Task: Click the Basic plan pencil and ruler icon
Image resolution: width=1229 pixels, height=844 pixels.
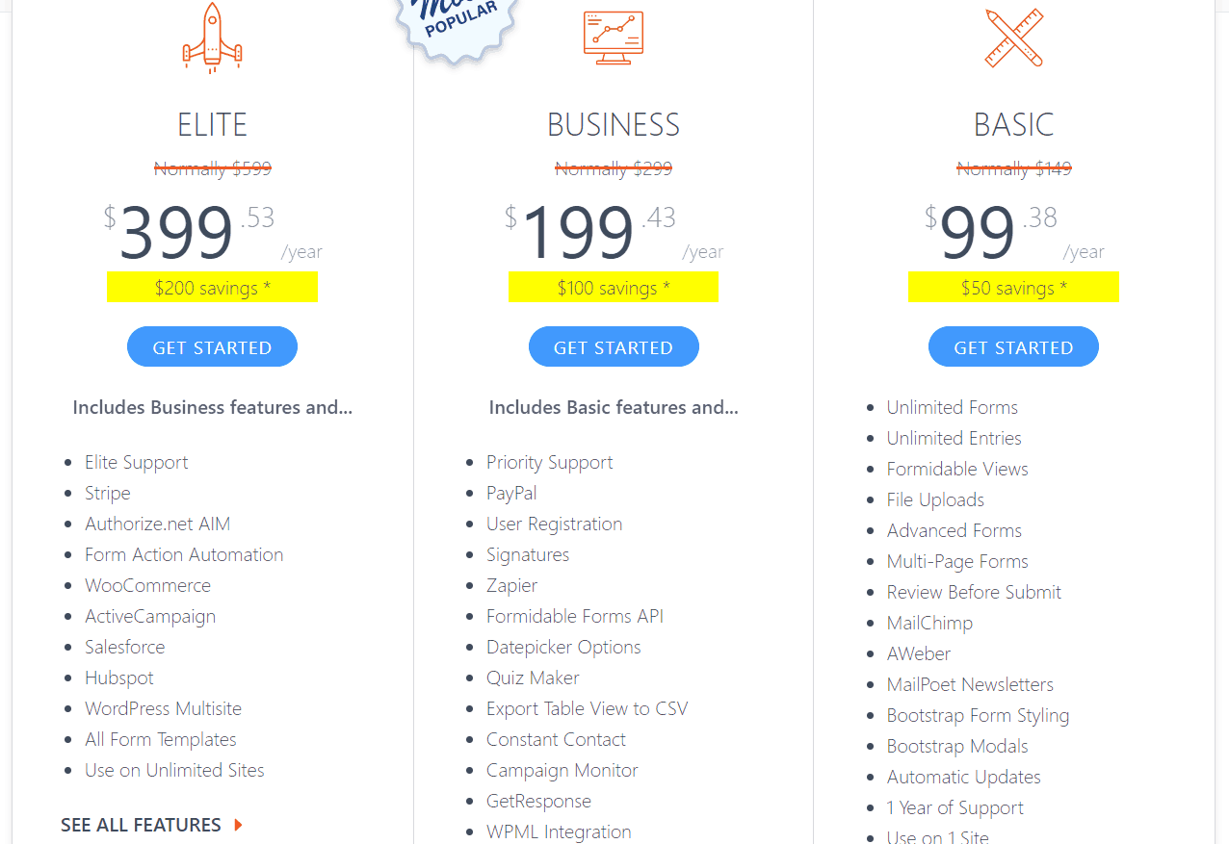Action: (x=1014, y=38)
